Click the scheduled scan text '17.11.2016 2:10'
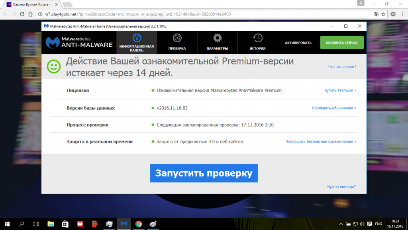The height and width of the screenshot is (230, 408). (257, 125)
